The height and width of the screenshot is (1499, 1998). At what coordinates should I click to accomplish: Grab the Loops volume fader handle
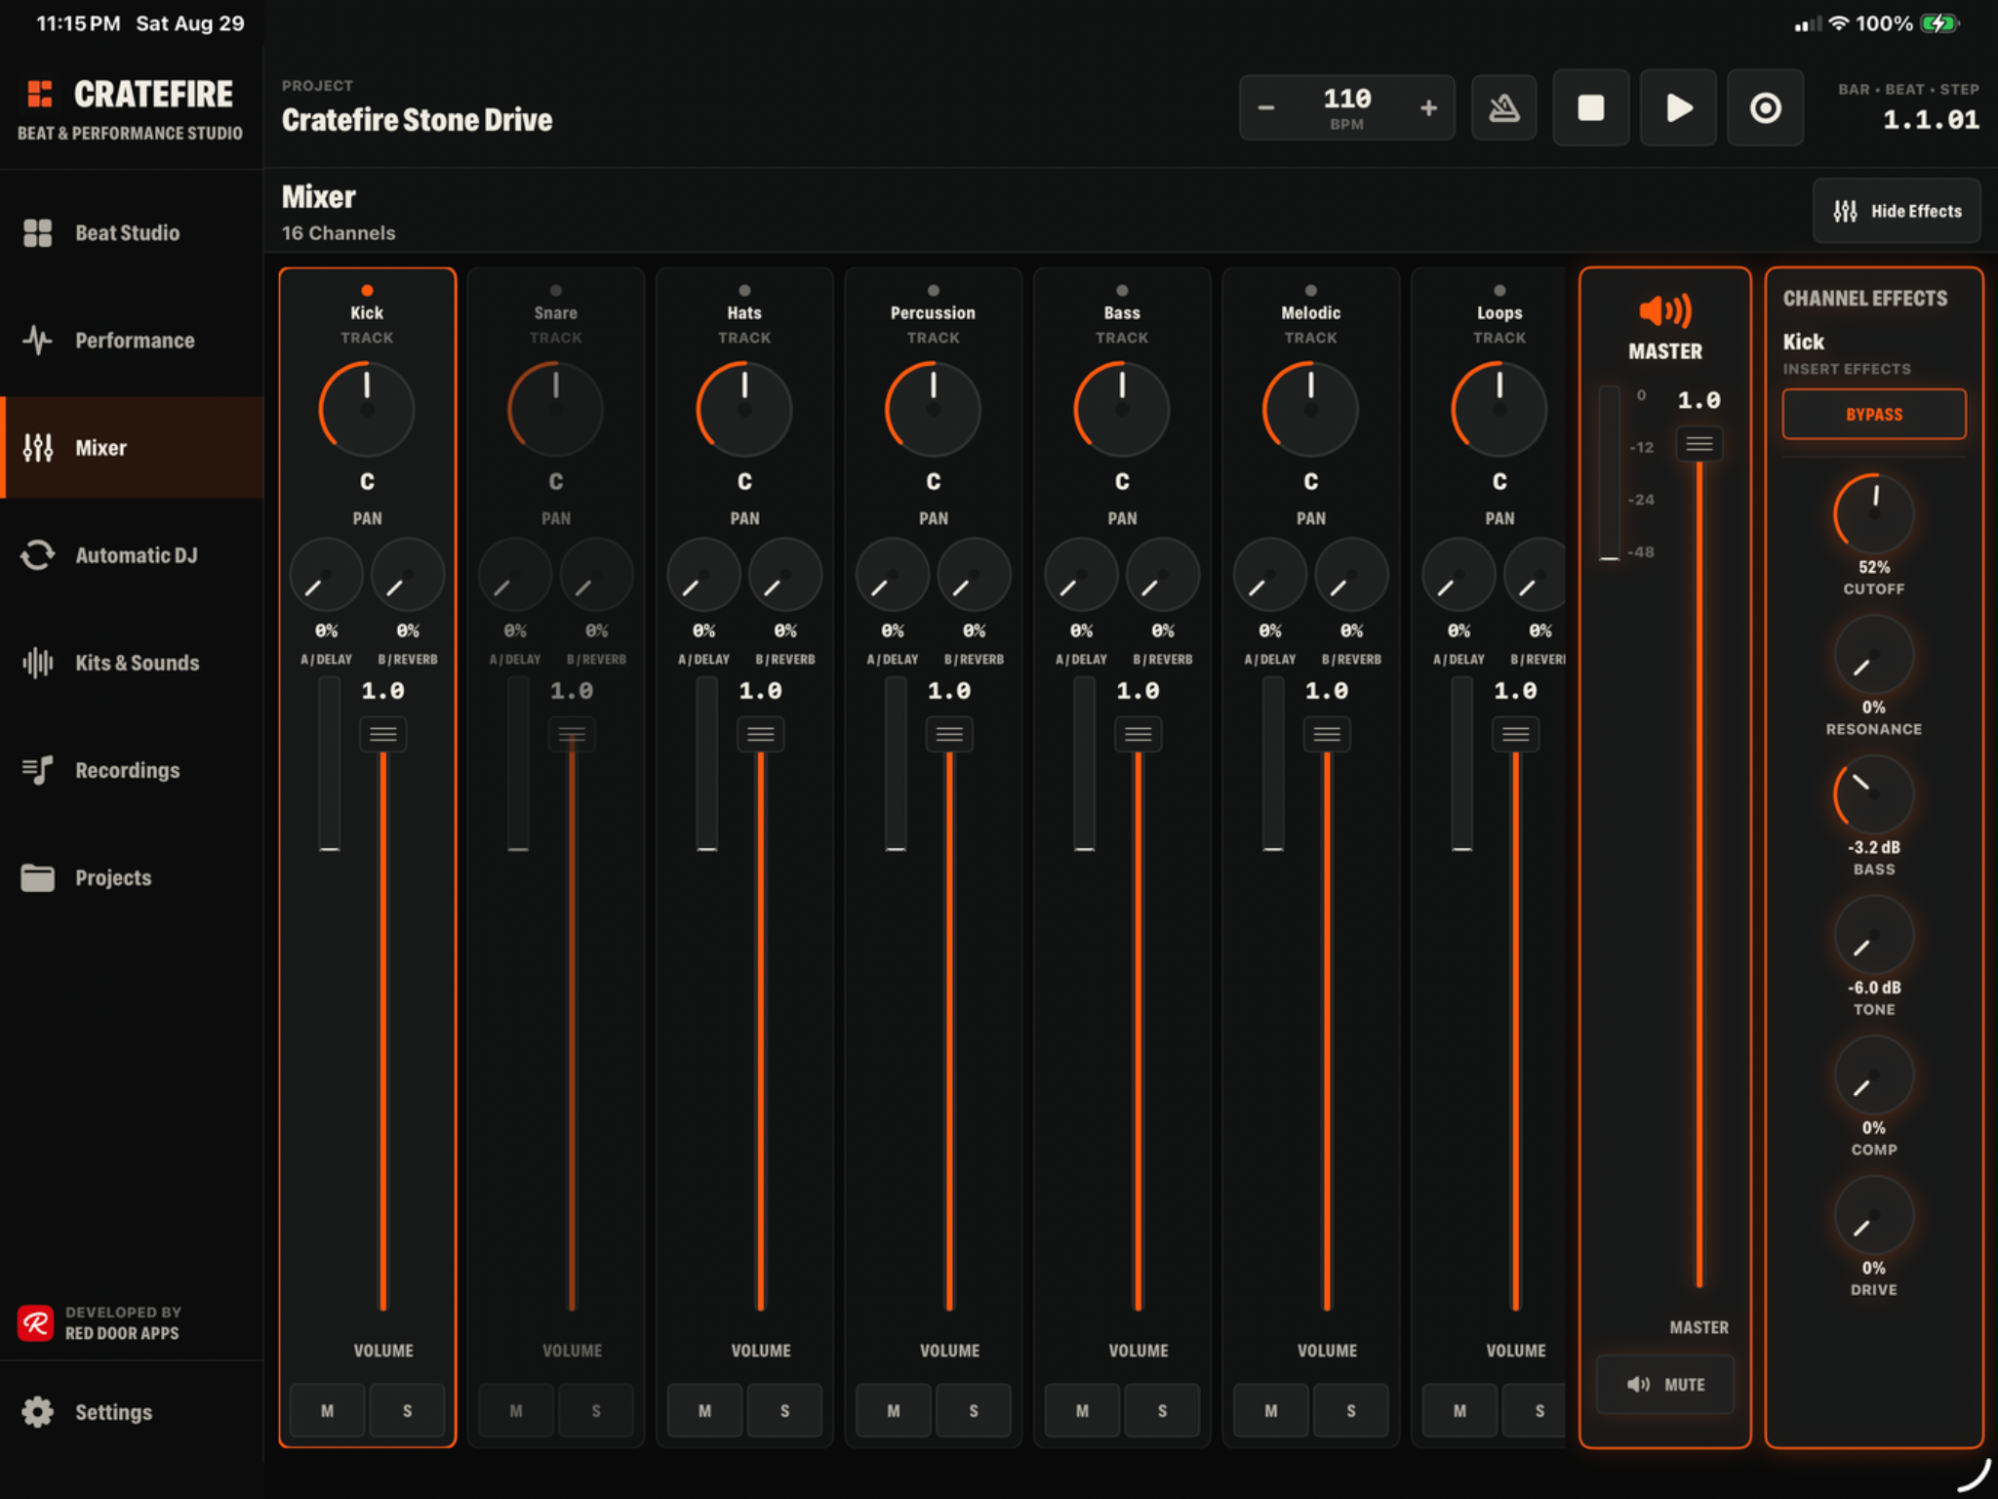(x=1516, y=734)
